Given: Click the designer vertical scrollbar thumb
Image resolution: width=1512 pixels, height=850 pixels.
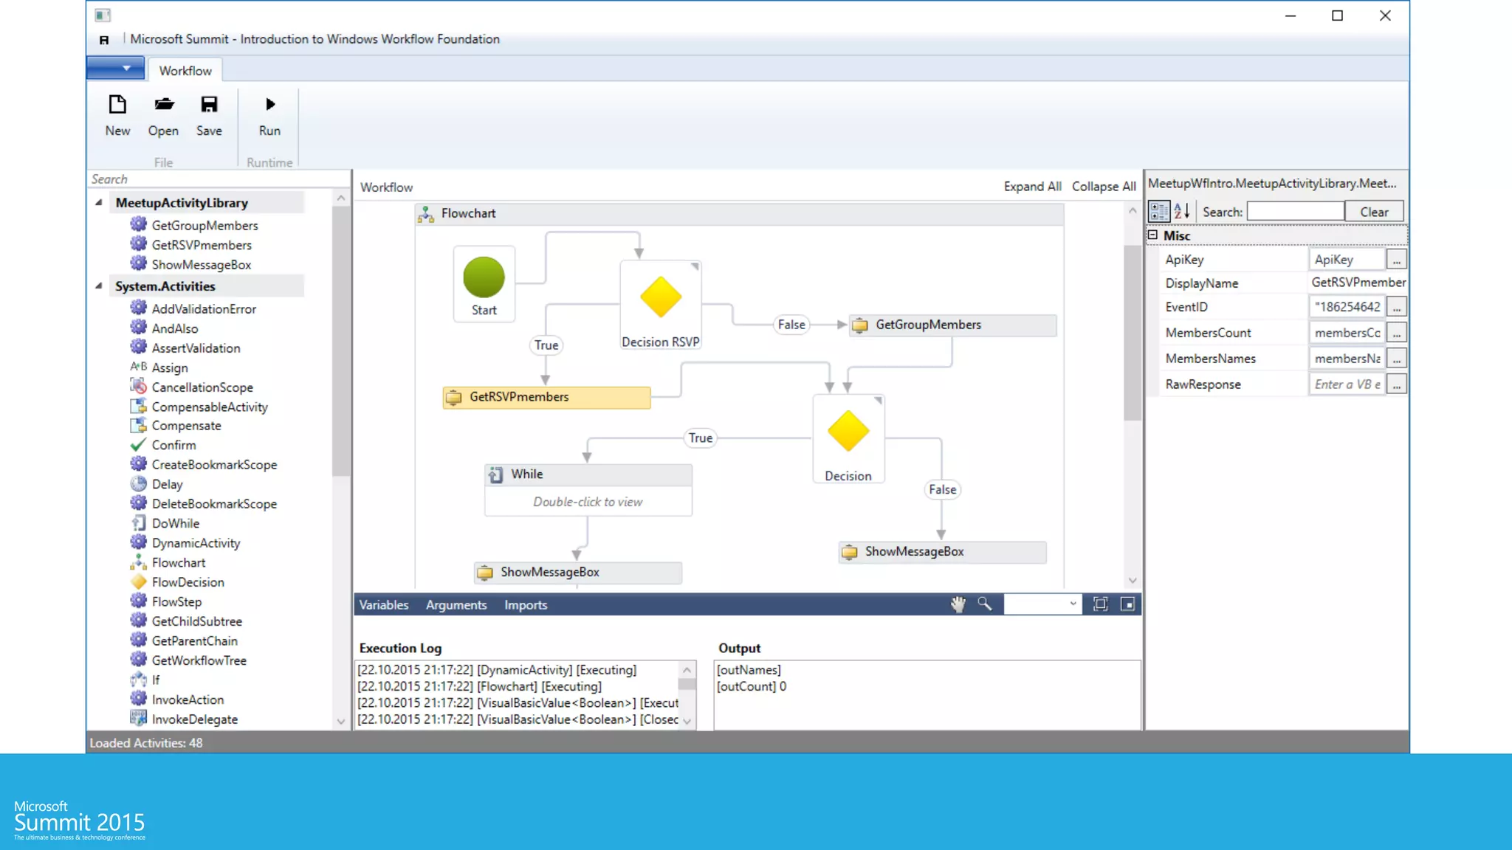Looking at the screenshot, I should pyautogui.click(x=1132, y=332).
